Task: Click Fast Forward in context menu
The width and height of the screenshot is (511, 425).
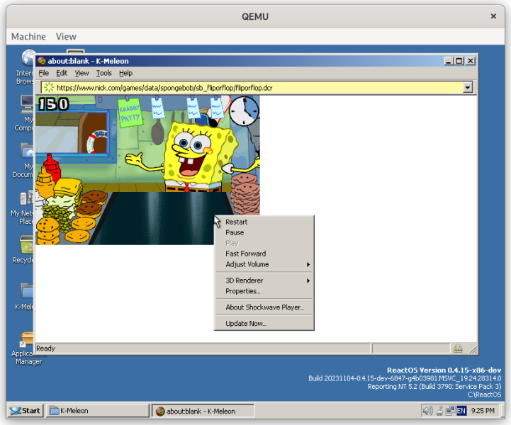Action: [x=264, y=254]
